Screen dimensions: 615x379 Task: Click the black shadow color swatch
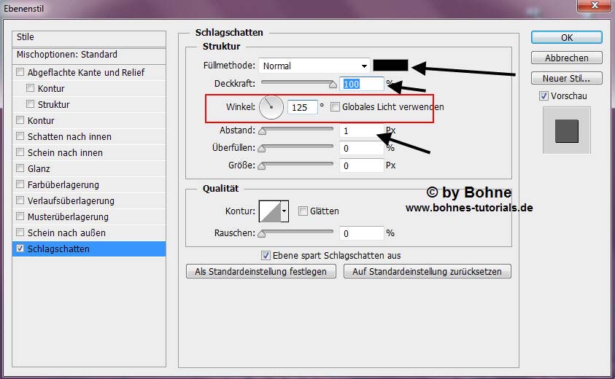390,66
